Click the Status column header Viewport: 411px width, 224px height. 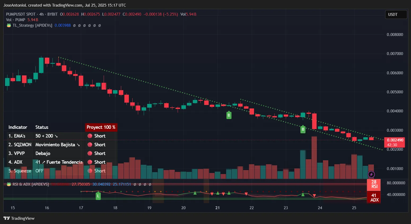42,127
